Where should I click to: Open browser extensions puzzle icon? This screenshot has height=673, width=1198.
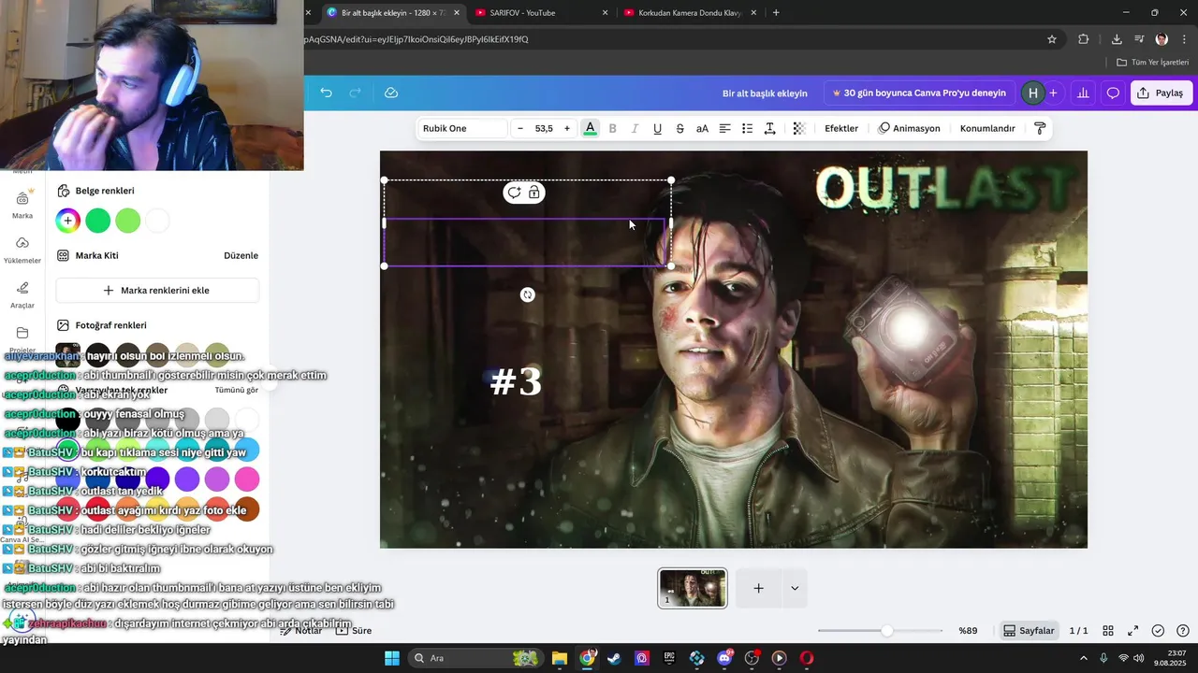click(1083, 39)
